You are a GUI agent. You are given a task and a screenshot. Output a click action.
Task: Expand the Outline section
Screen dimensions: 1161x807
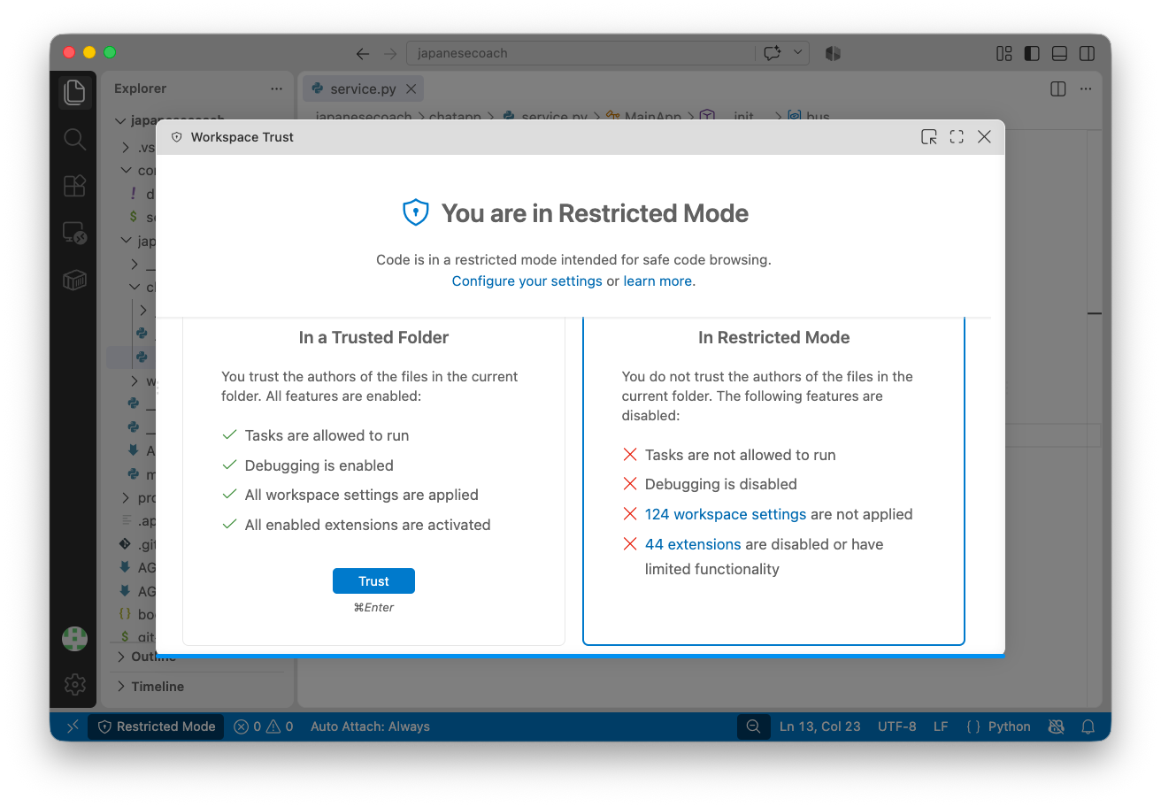tap(121, 657)
